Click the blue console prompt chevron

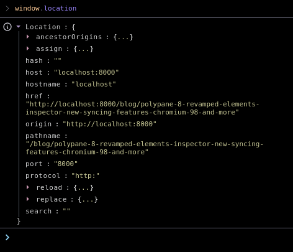point(7,237)
